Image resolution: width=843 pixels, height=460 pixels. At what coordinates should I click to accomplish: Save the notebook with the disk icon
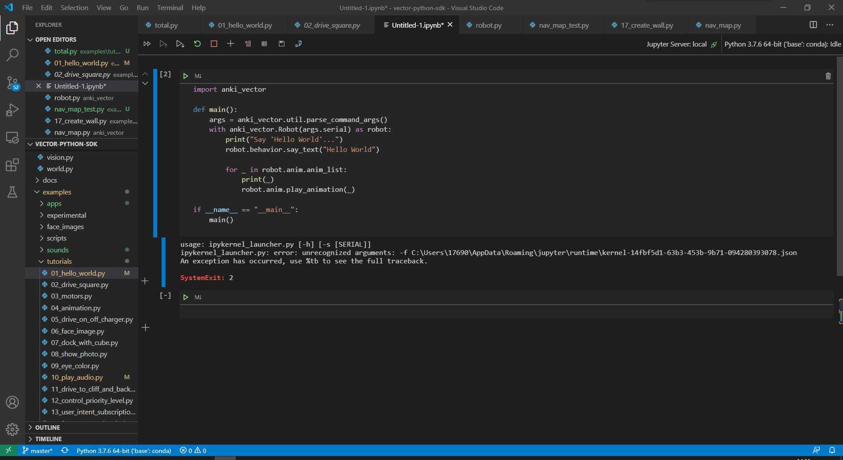tap(281, 44)
